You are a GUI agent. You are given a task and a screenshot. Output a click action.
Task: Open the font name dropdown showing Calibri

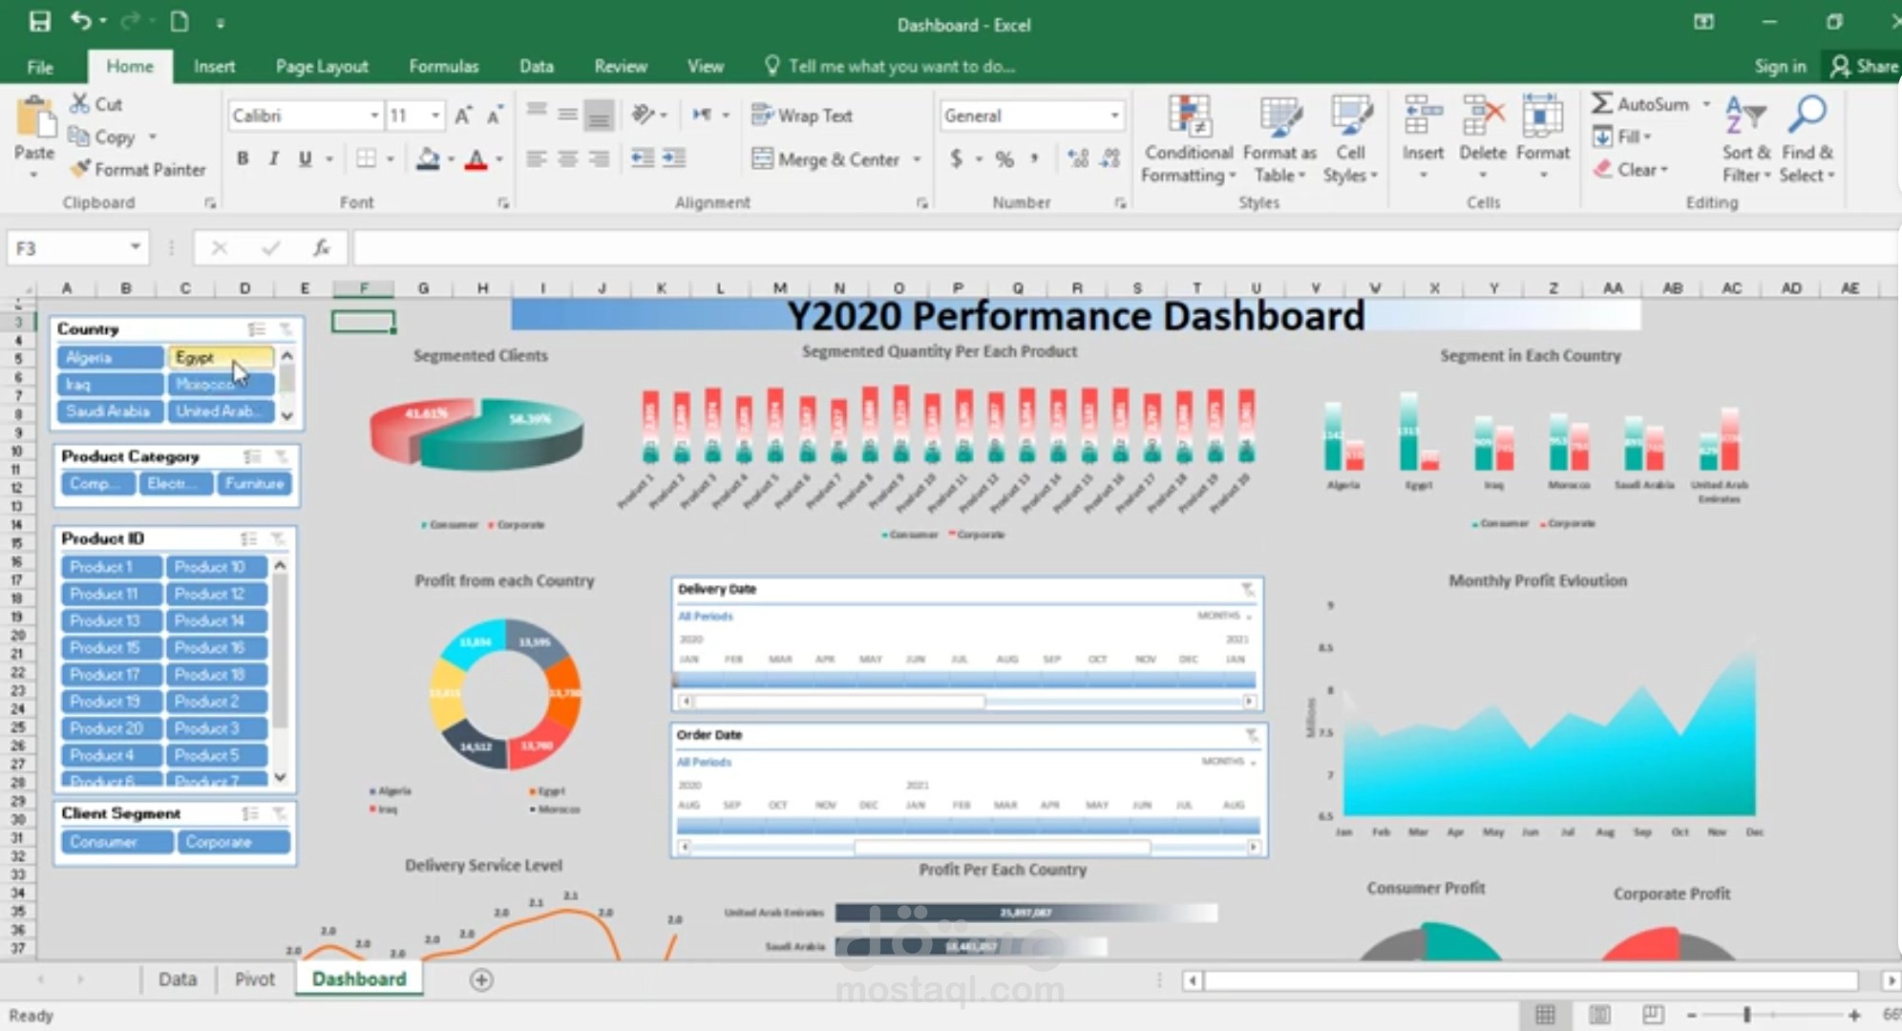(374, 116)
